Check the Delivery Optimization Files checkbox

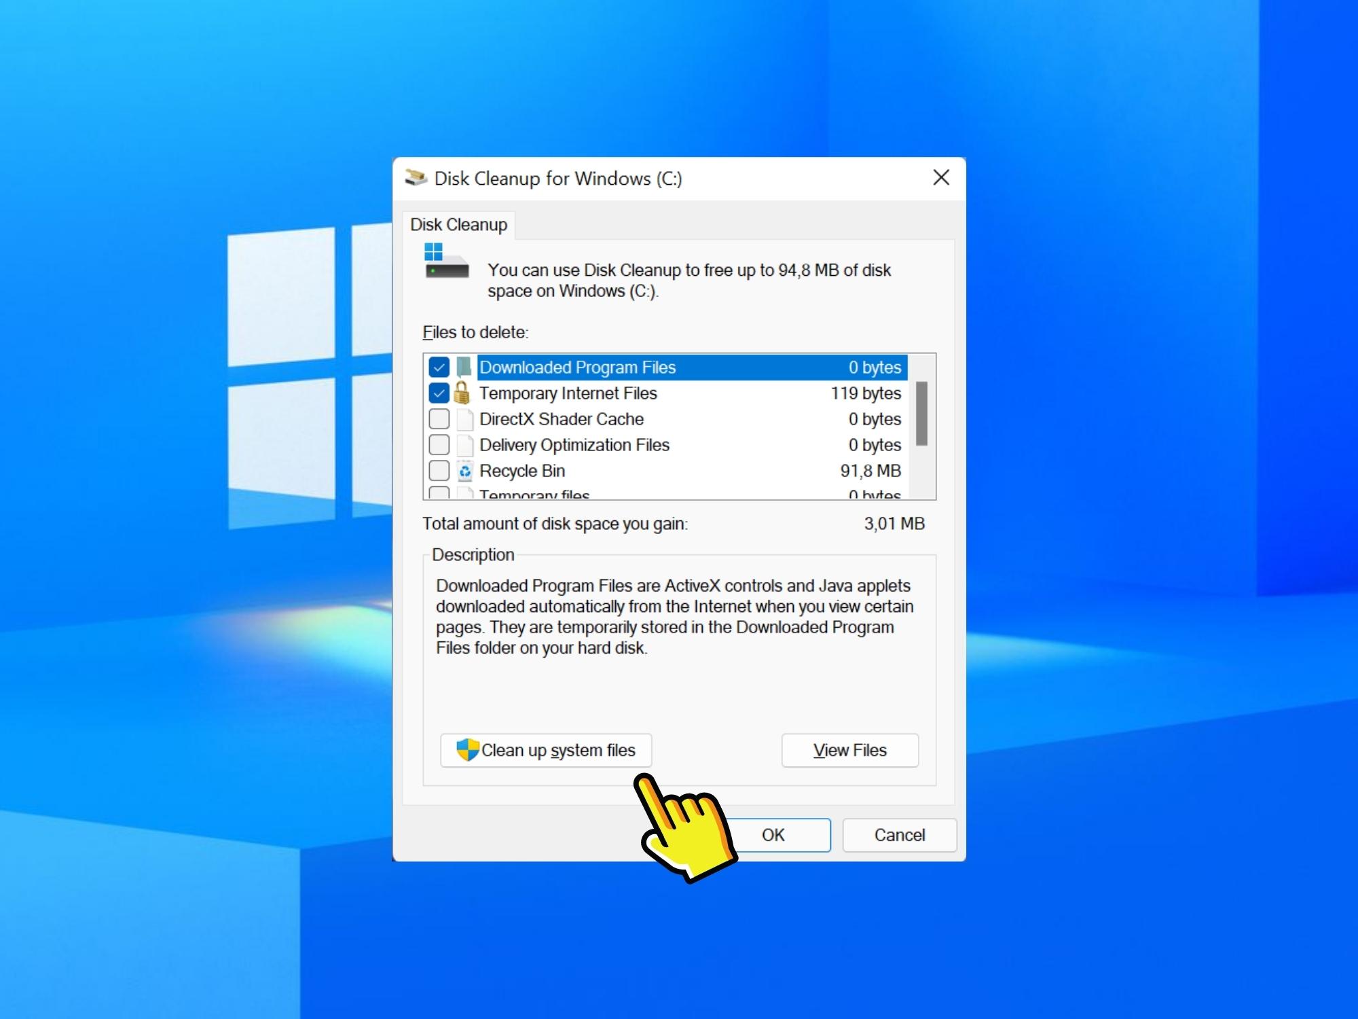click(439, 445)
